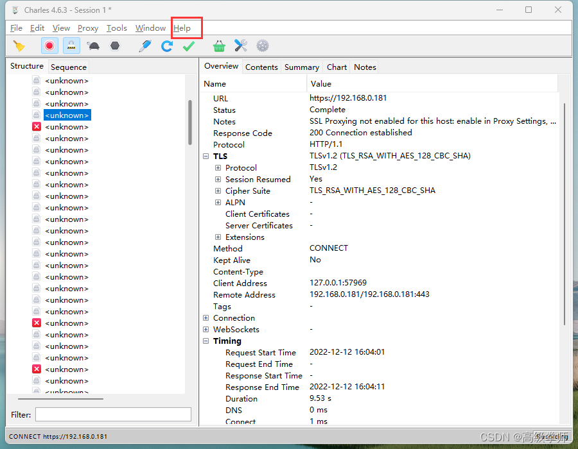578x449 pixels.
Task: Switch to the Notes tab
Action: [365, 67]
